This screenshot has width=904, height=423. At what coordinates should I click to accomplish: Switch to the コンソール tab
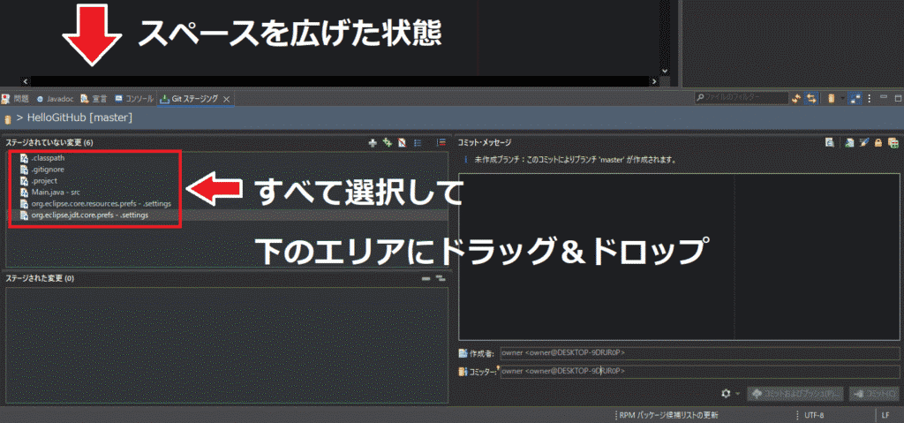pyautogui.click(x=133, y=99)
